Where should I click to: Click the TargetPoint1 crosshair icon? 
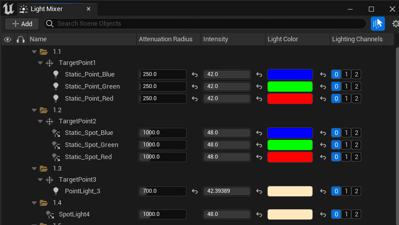coord(50,63)
